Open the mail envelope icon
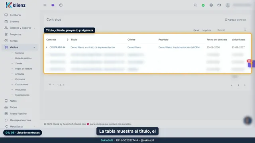The image size is (255, 143). point(219,5)
